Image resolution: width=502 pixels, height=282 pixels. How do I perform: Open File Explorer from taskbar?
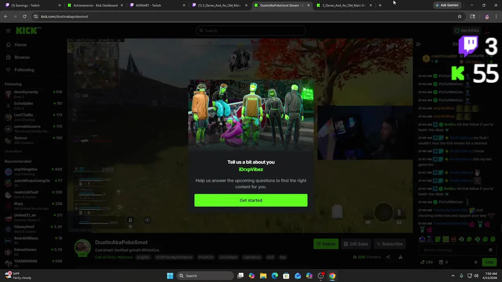[263, 276]
